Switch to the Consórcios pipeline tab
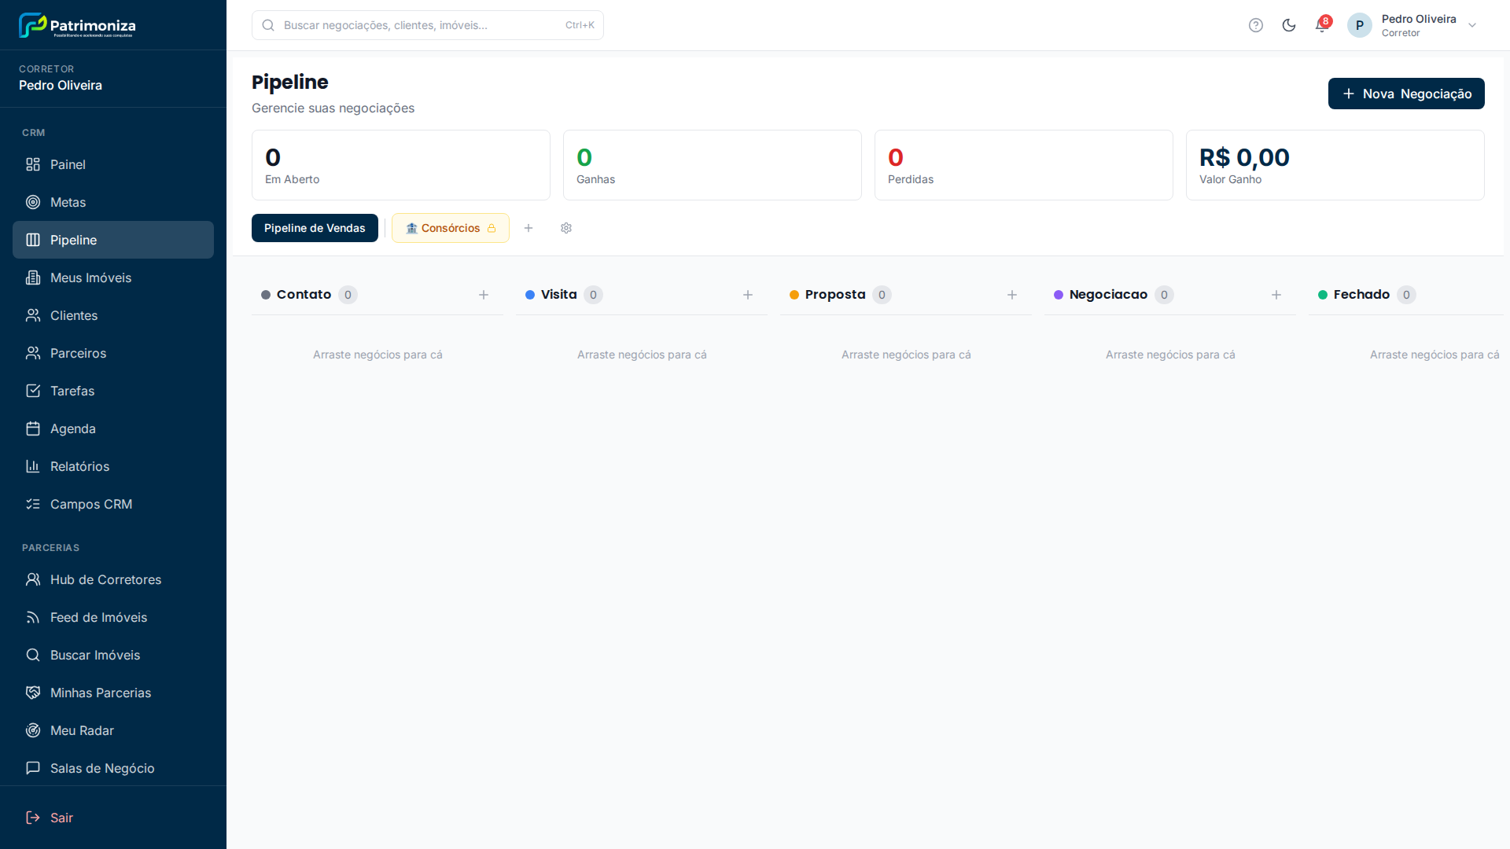 click(x=450, y=228)
